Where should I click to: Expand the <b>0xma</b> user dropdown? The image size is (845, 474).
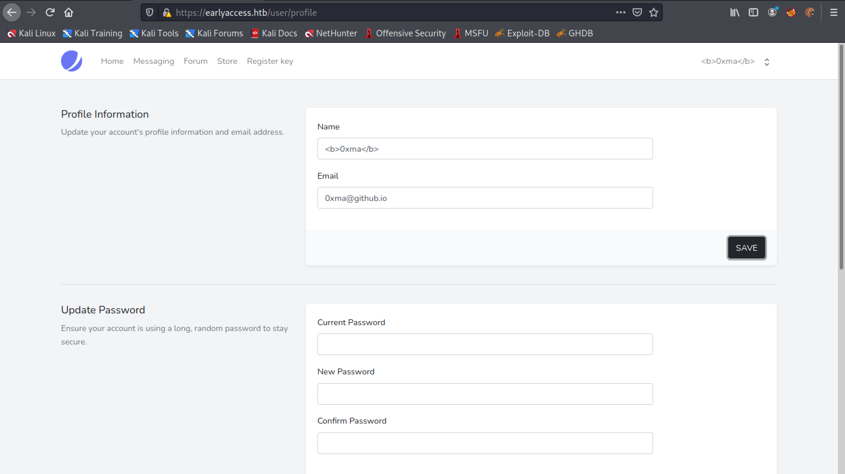(735, 61)
